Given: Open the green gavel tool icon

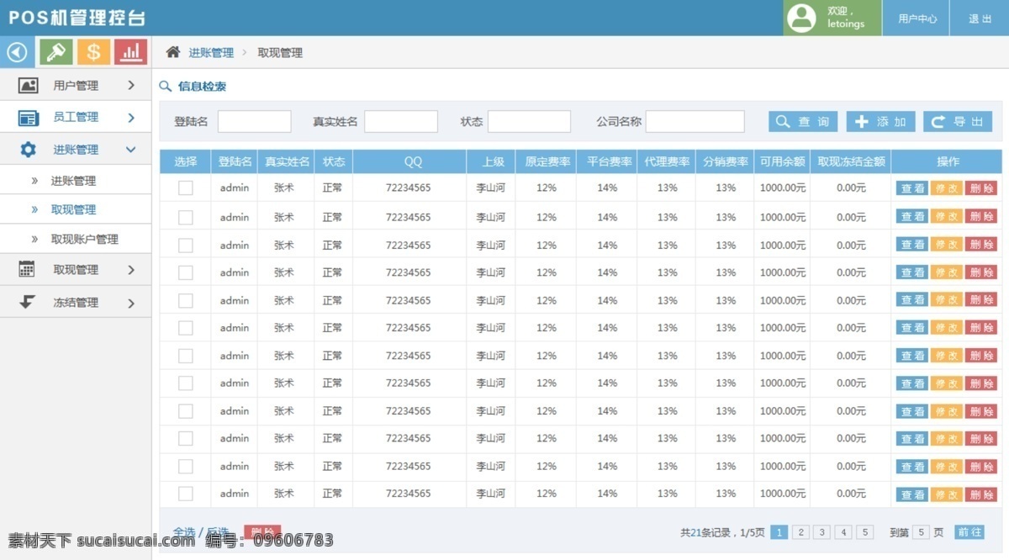Looking at the screenshot, I should (x=56, y=52).
